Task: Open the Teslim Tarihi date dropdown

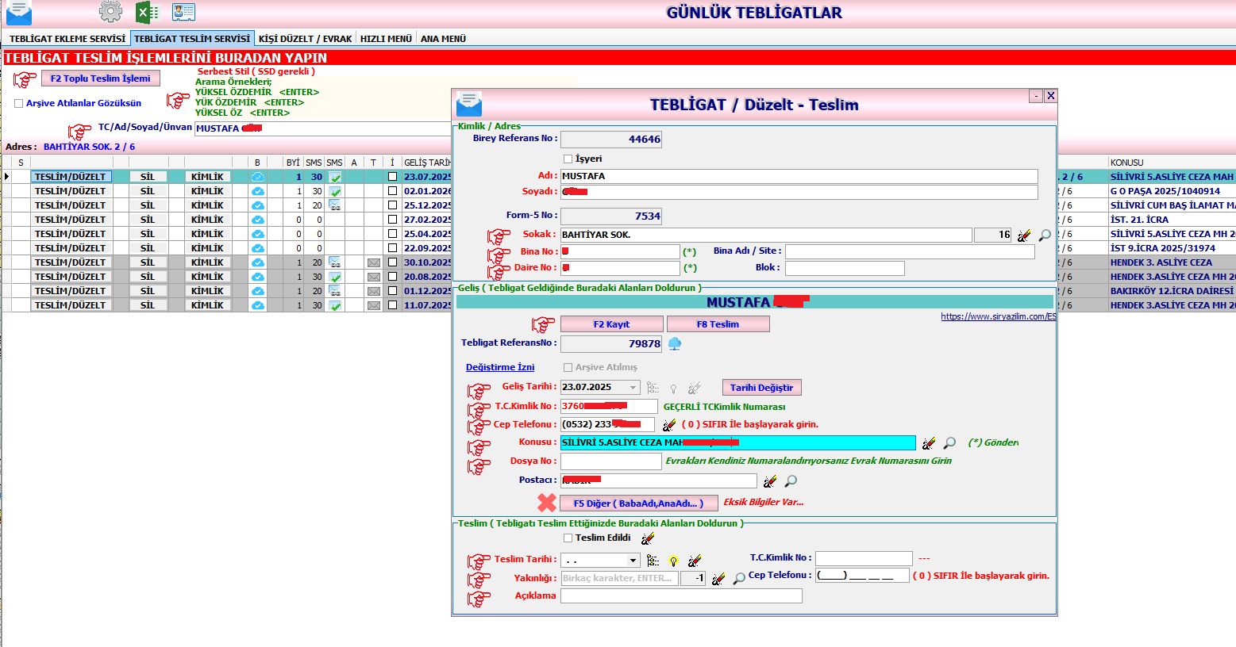Action: coord(633,561)
